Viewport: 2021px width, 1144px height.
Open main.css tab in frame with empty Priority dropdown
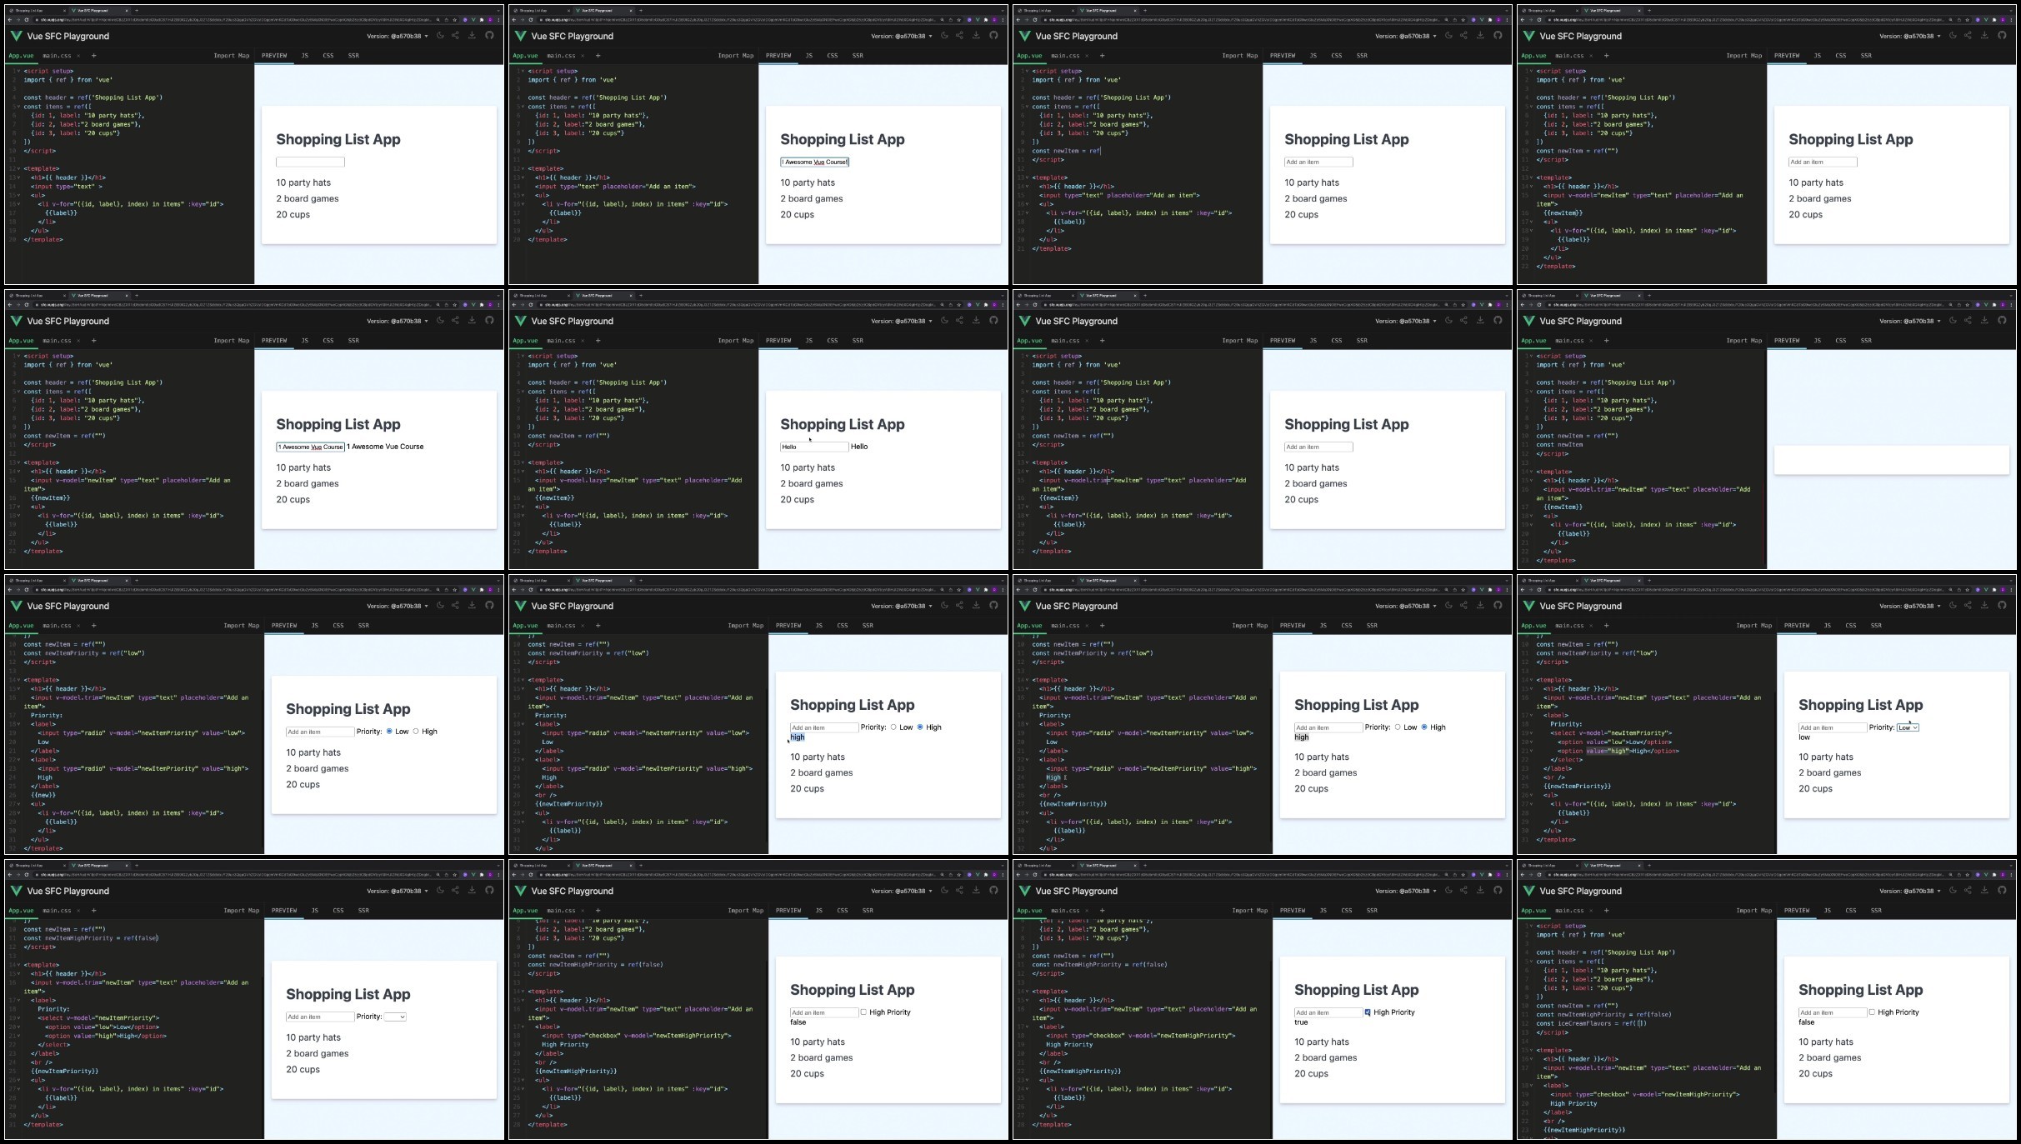pyautogui.click(x=58, y=911)
